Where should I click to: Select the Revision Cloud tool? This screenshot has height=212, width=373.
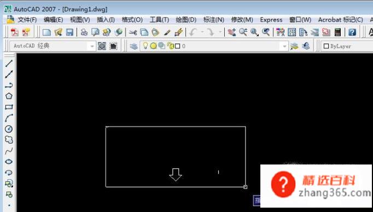click(x=9, y=140)
